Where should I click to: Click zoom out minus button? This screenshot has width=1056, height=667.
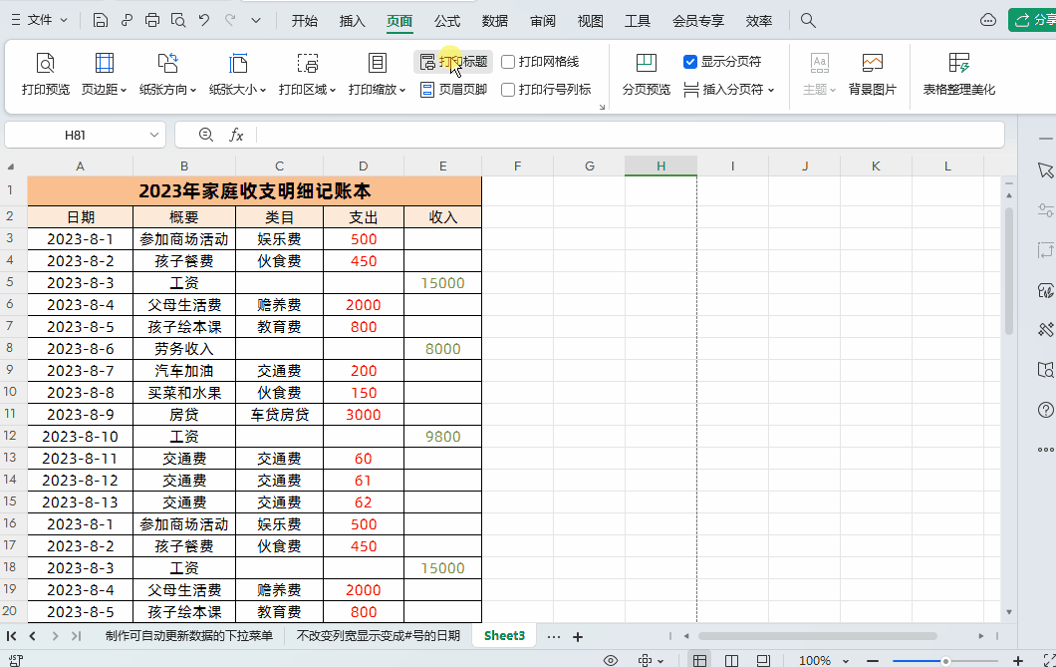tap(873, 661)
